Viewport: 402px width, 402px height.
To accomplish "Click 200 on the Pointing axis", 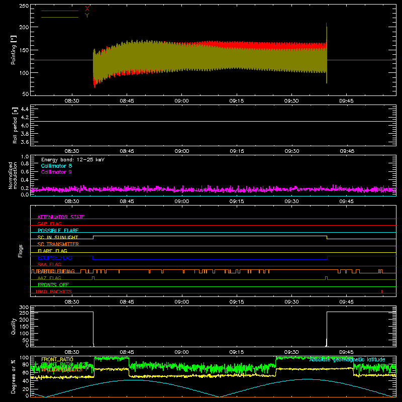I will tap(24, 27).
